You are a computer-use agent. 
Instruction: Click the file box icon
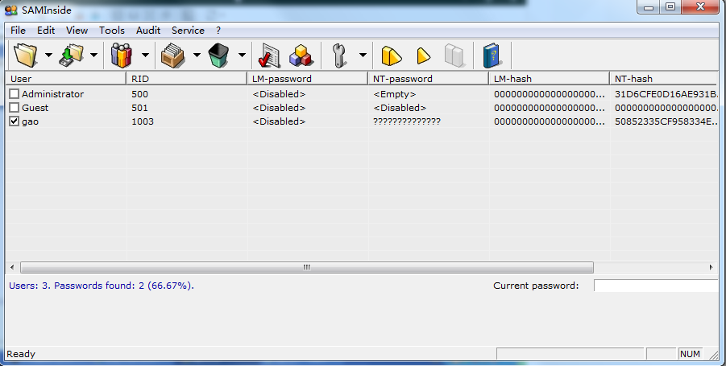point(172,56)
